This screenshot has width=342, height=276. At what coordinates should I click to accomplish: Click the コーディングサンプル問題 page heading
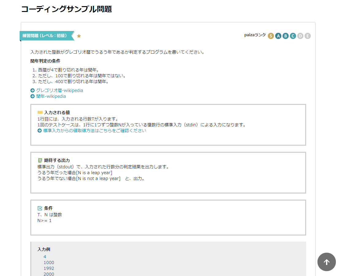(66, 9)
